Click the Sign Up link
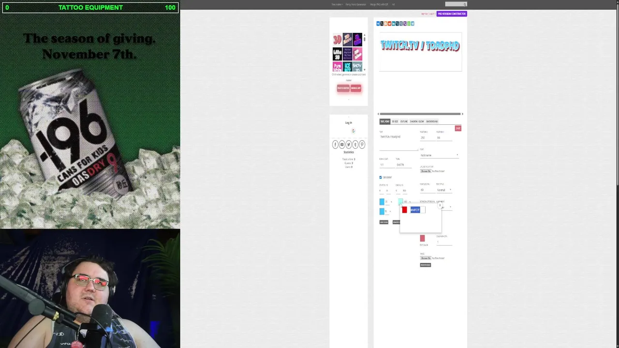This screenshot has width=619, height=348. (x=424, y=14)
